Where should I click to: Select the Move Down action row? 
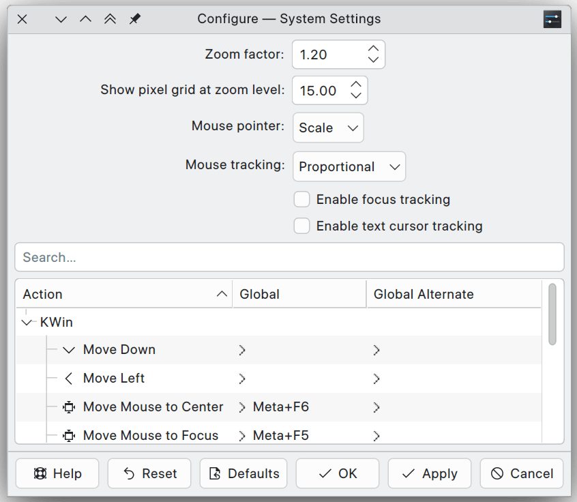click(278, 350)
